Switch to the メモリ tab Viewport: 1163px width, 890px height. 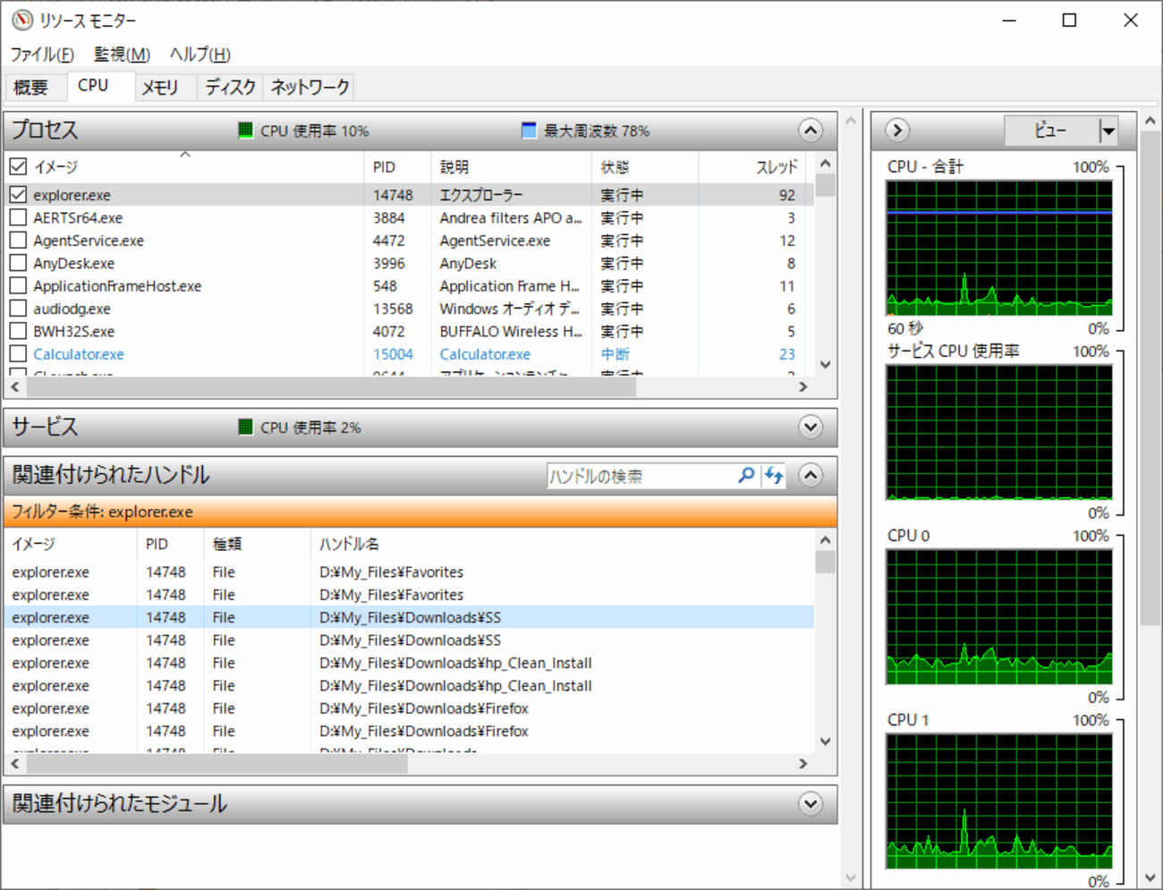(160, 87)
